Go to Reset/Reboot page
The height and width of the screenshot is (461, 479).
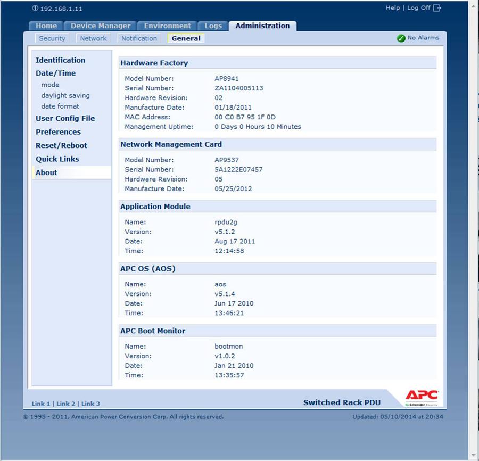[61, 145]
